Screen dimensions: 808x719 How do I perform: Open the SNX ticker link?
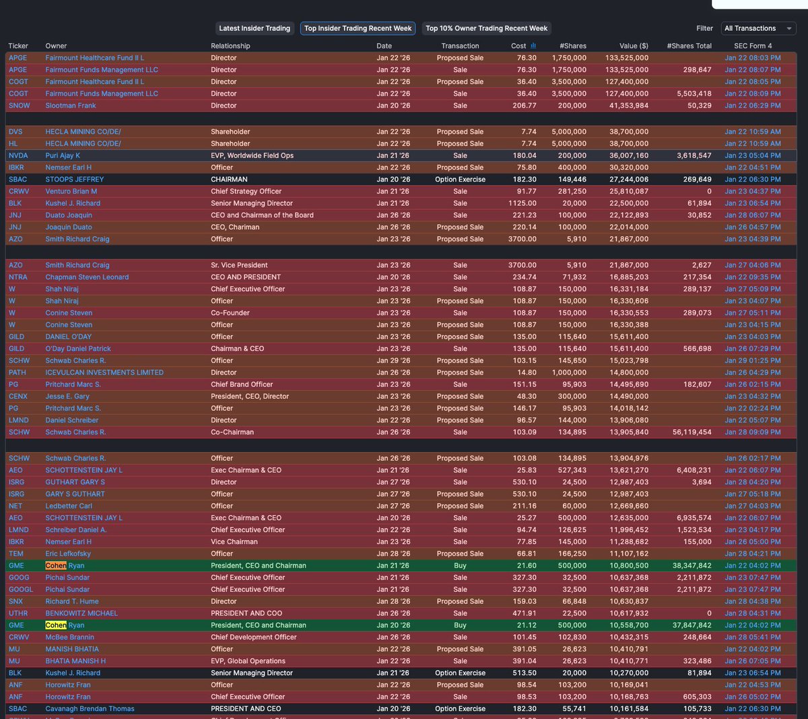(x=15, y=602)
